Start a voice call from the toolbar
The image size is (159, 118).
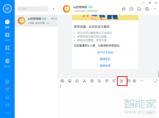click(114, 81)
